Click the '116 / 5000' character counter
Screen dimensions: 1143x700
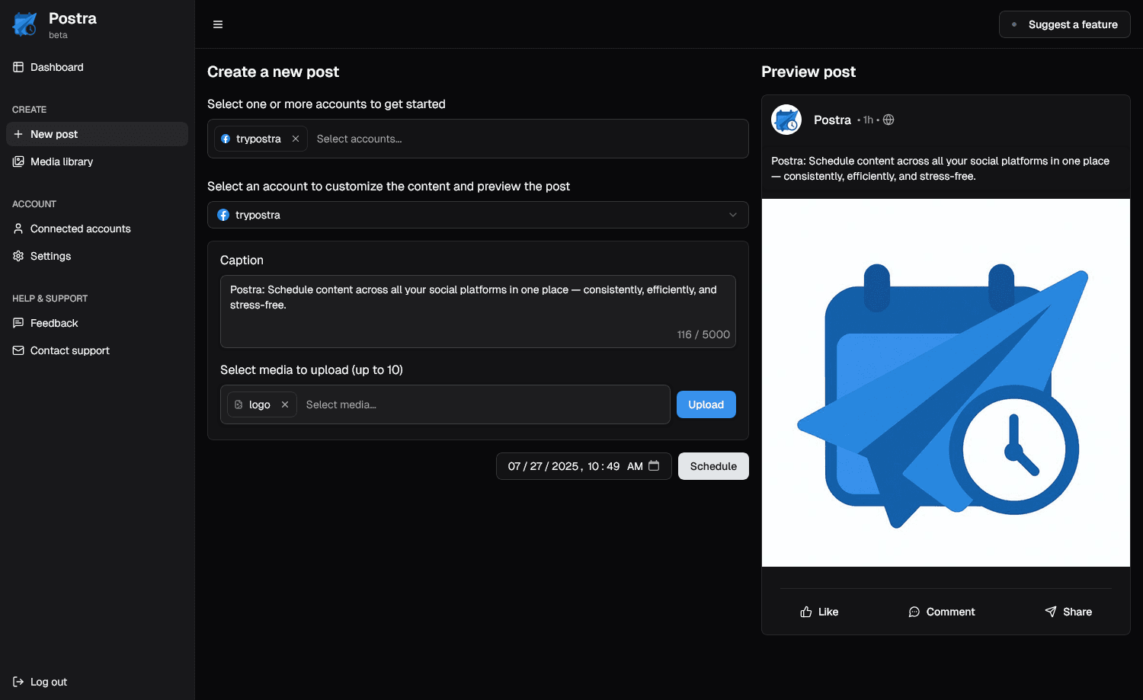[703, 334]
